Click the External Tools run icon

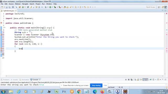pos(60,7)
